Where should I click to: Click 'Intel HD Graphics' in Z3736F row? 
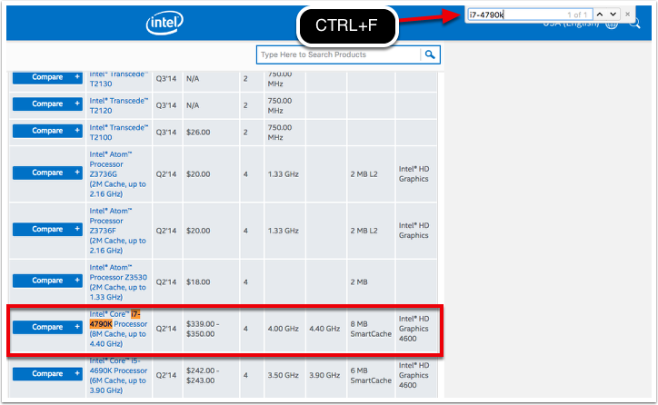coord(414,231)
